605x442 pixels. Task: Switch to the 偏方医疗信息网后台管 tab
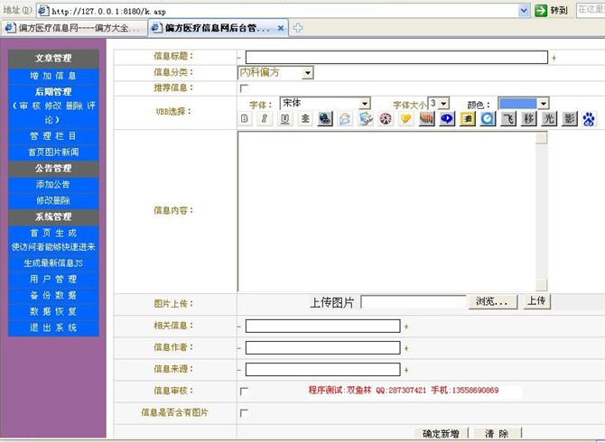click(218, 28)
